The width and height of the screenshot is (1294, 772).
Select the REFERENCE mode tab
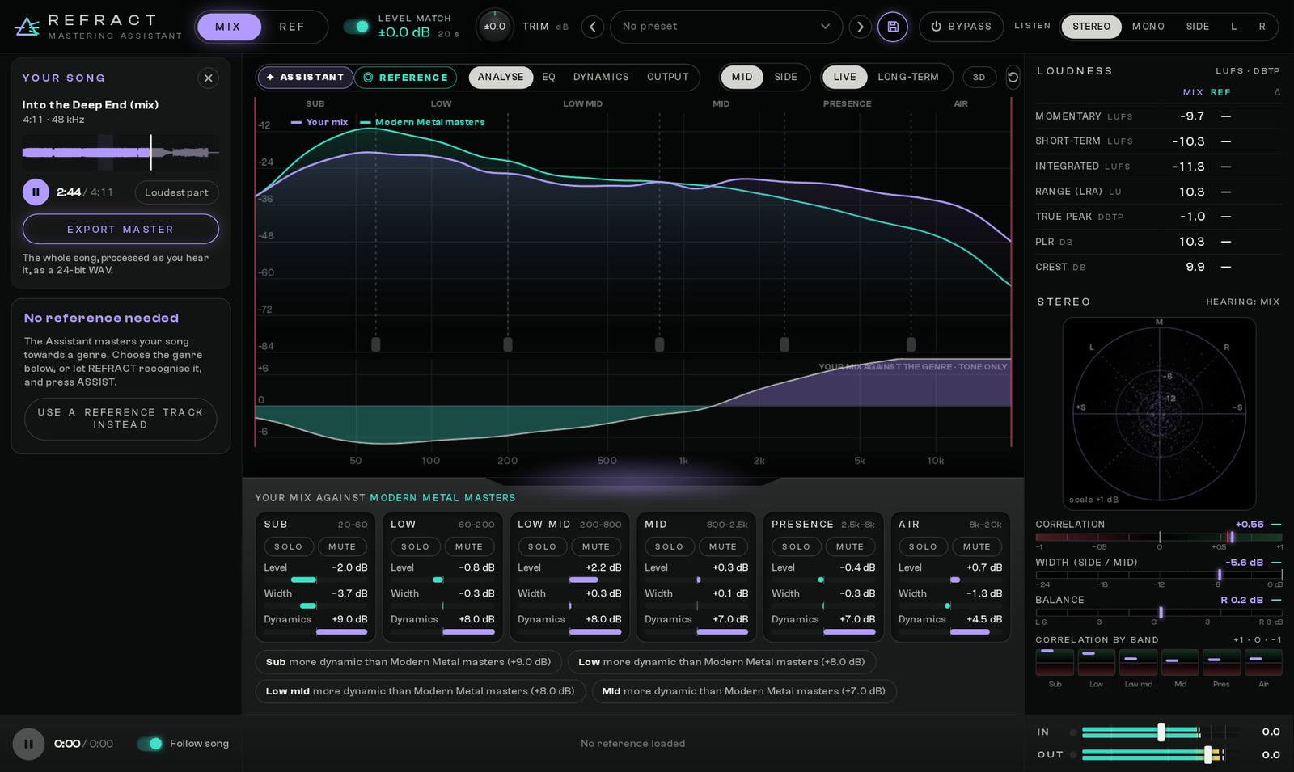click(405, 78)
